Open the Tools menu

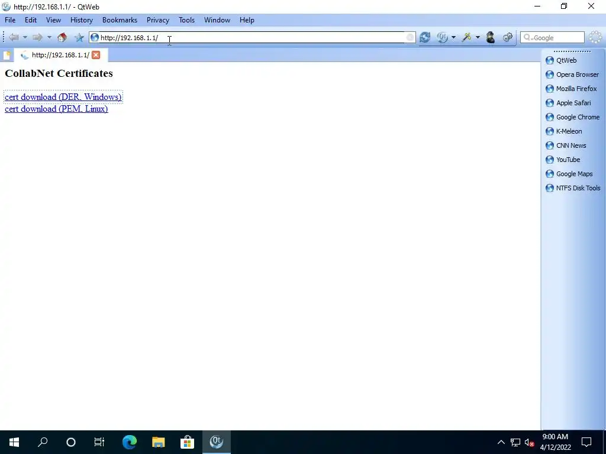pyautogui.click(x=186, y=20)
